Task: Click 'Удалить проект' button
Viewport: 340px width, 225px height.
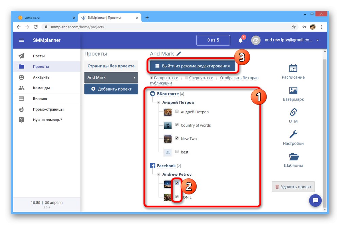Action: tap(293, 187)
